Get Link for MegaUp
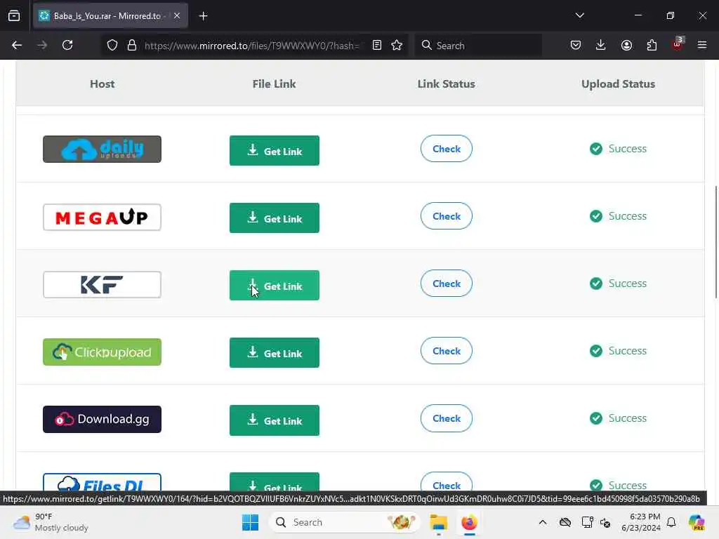 [275, 218]
